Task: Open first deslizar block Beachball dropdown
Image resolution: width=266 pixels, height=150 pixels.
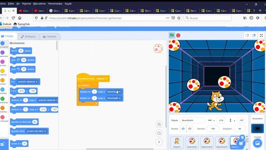Action: [113, 92]
